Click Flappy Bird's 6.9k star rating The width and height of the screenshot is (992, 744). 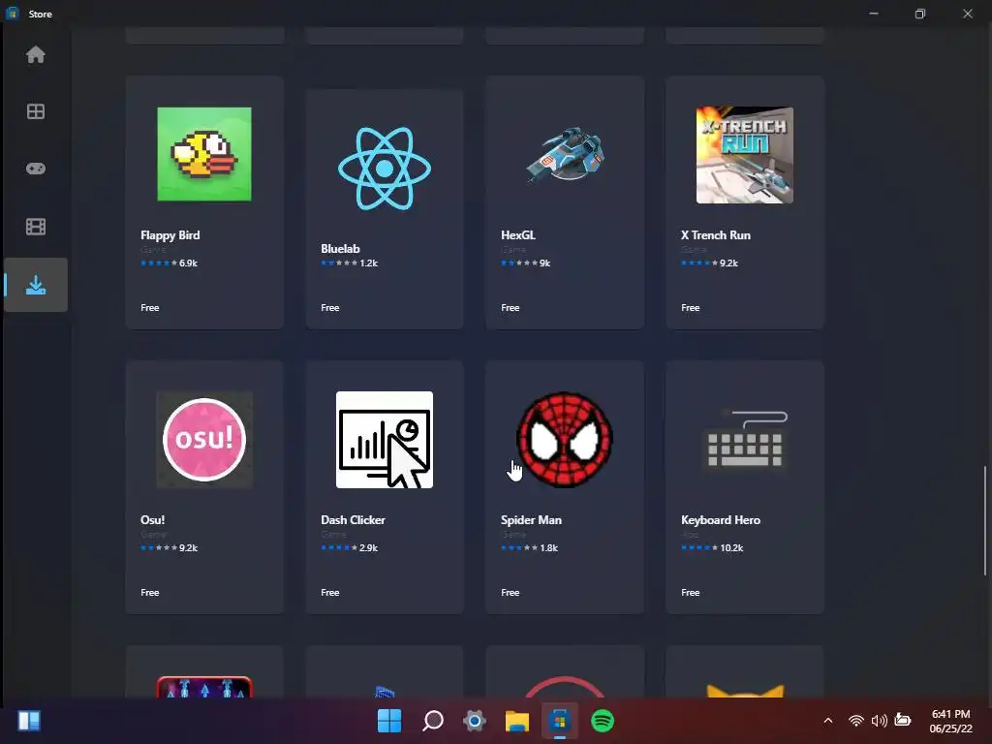coord(169,263)
